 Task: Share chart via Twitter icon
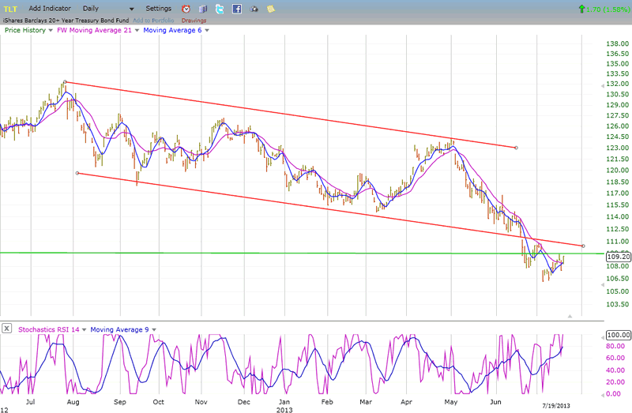point(219,9)
